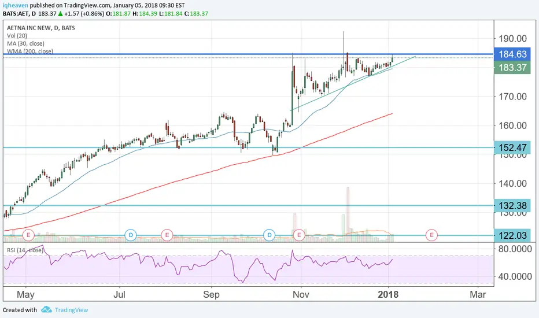539x318 pixels.
Task: Click the Nov label on time axis
Action: [x=301, y=295]
